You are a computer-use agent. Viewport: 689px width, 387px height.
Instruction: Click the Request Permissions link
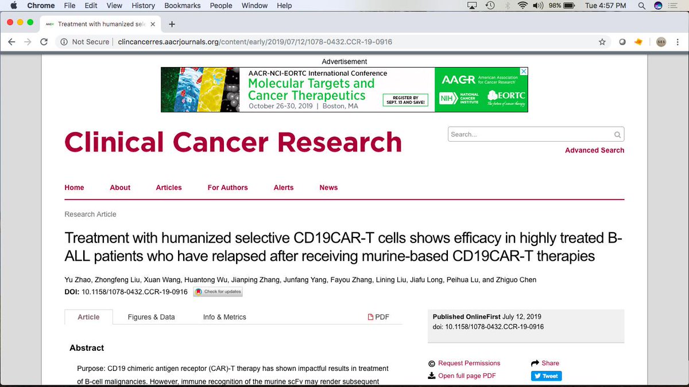pyautogui.click(x=469, y=363)
